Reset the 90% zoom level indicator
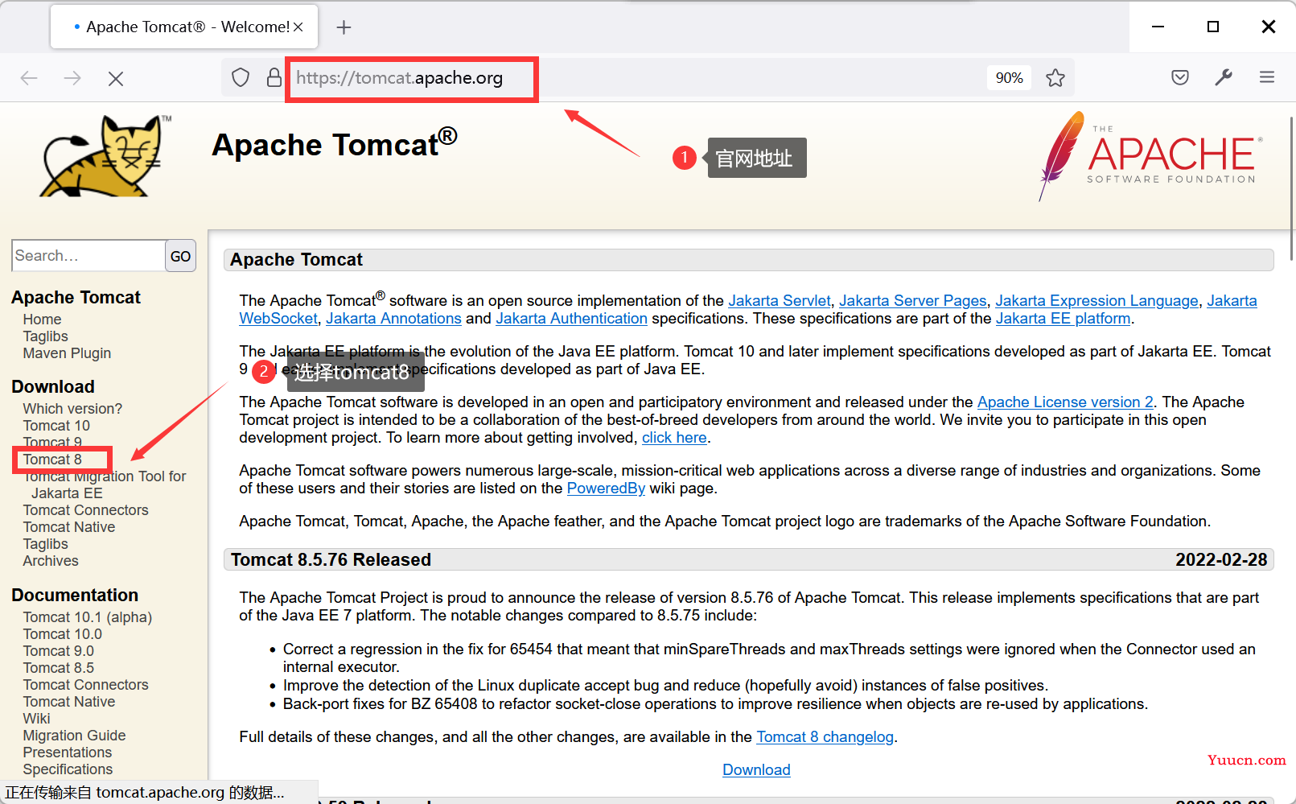 pyautogui.click(x=1009, y=78)
